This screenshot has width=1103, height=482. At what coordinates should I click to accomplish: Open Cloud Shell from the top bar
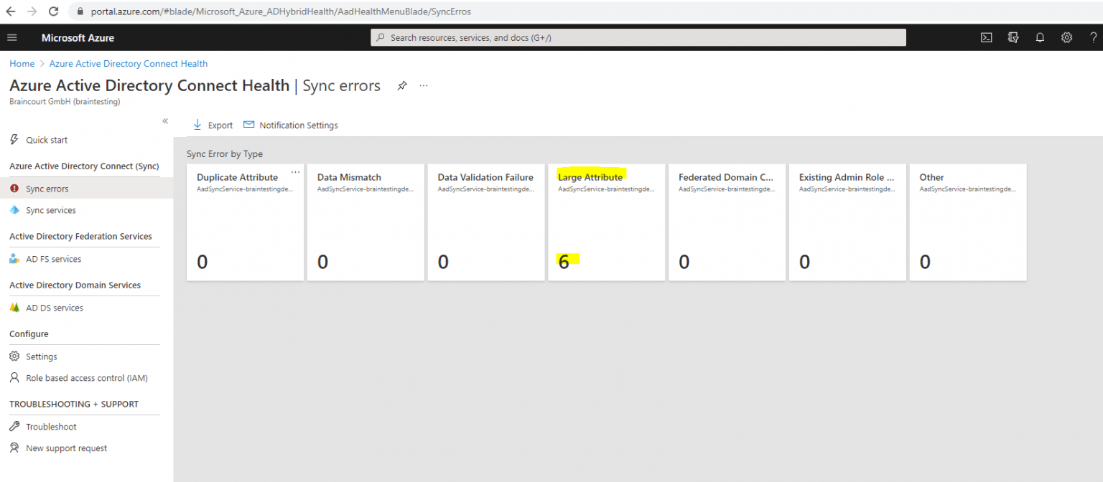point(986,37)
